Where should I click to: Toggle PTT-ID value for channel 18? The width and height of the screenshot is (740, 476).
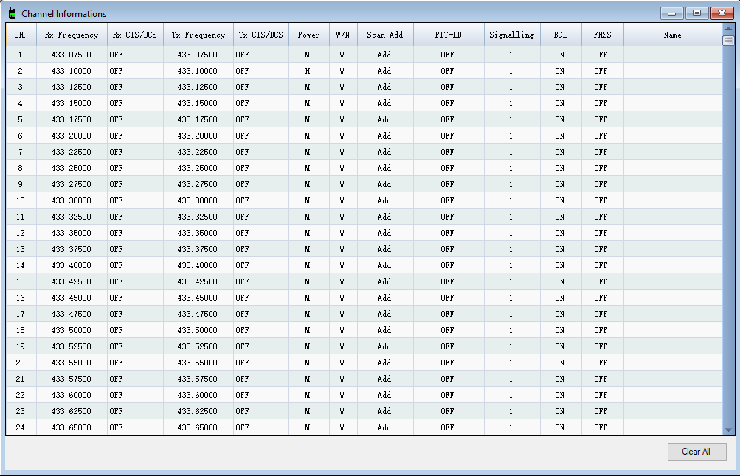(x=448, y=330)
